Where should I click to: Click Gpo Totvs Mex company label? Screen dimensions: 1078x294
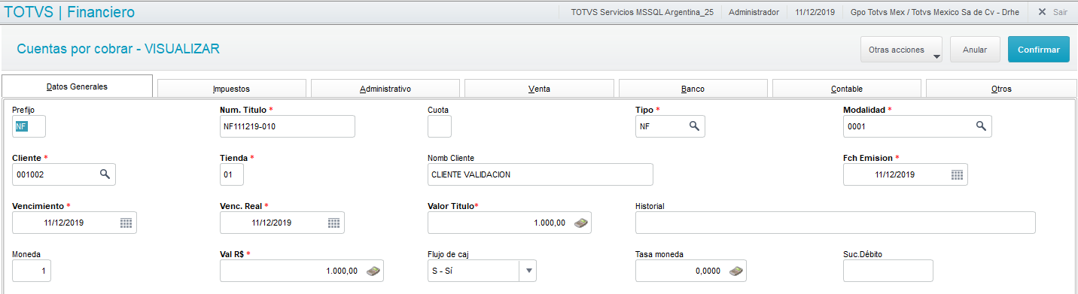click(936, 12)
